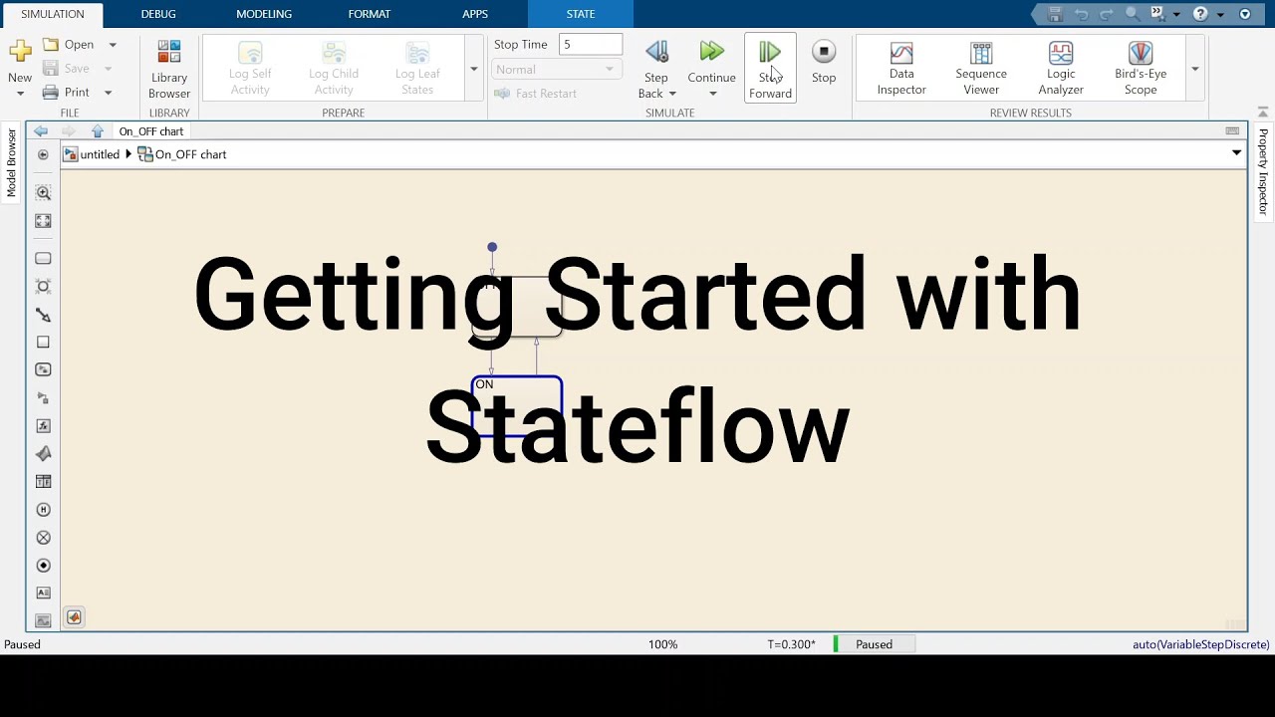Click the up to parent arrow
Image resolution: width=1275 pixels, height=717 pixels.
pyautogui.click(x=98, y=131)
